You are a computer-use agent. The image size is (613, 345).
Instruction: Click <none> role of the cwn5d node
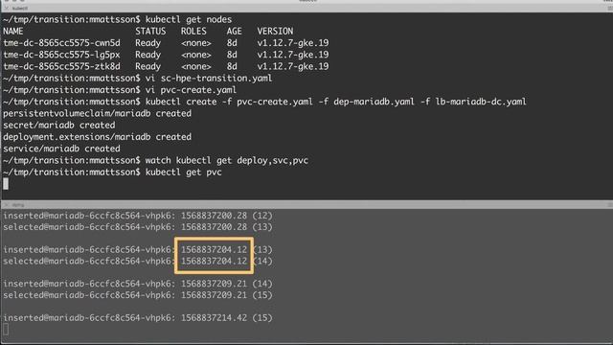[195, 43]
